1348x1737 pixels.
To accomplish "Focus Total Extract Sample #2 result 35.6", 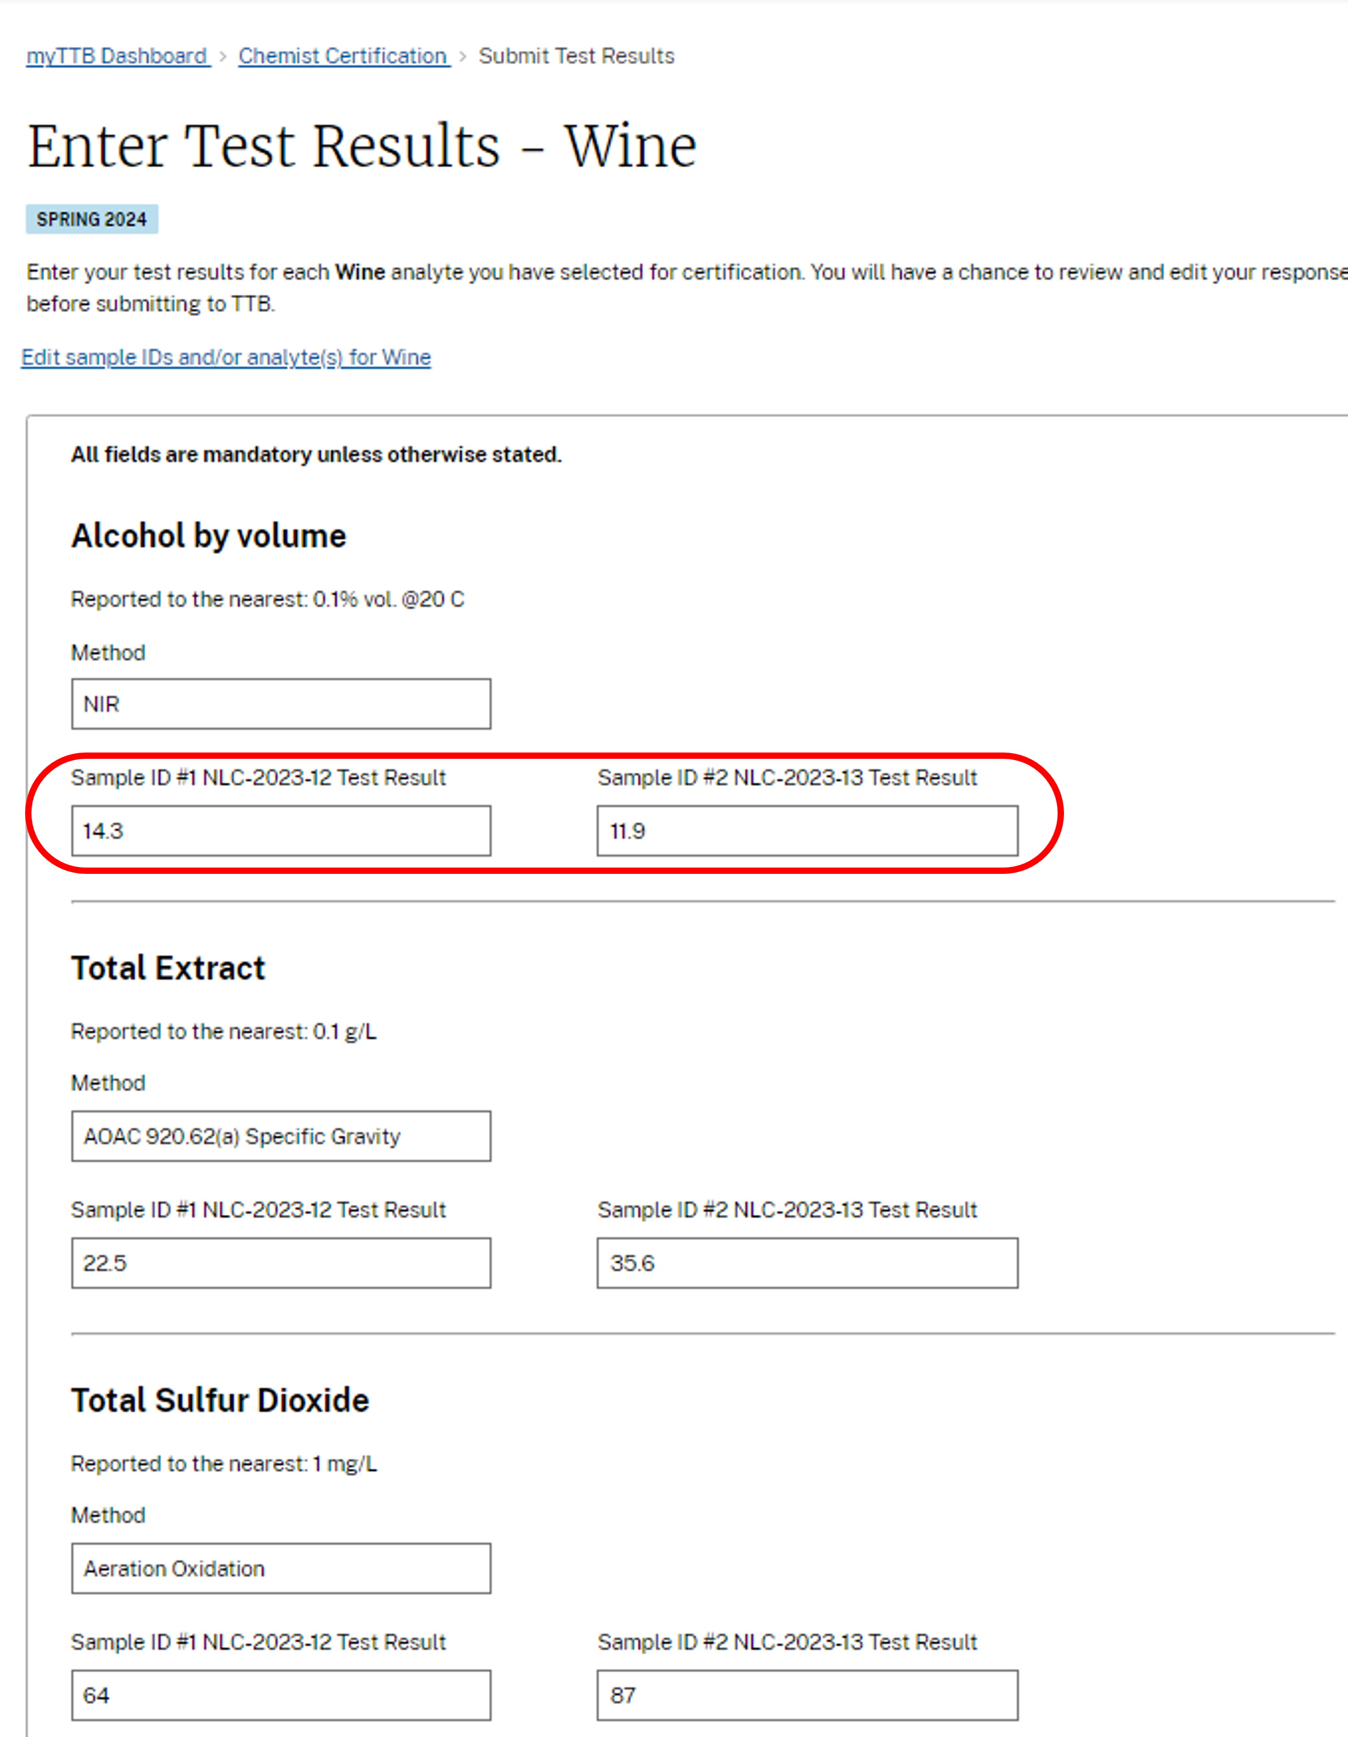I will click(x=808, y=1263).
